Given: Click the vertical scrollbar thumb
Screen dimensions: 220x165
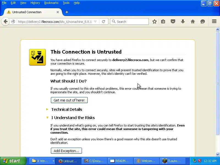Looking at the screenshot, I should [218, 83].
